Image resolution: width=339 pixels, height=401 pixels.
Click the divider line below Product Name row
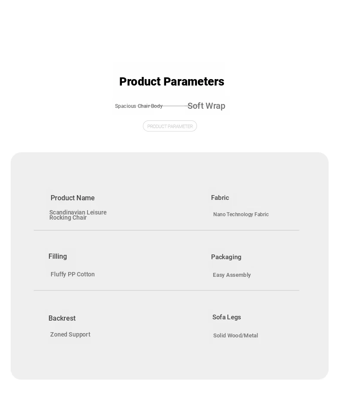[166, 230]
